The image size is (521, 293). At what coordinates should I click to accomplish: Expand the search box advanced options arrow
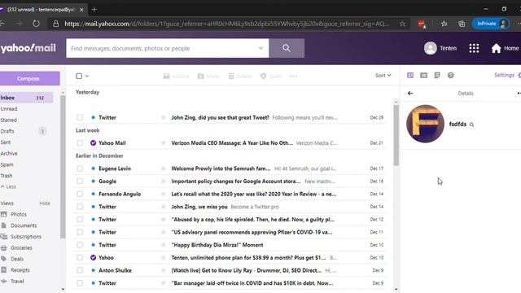(x=260, y=48)
